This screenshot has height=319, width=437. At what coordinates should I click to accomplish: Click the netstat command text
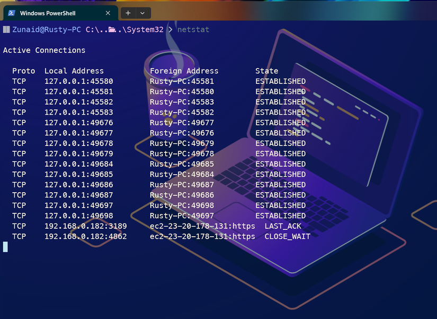(193, 30)
